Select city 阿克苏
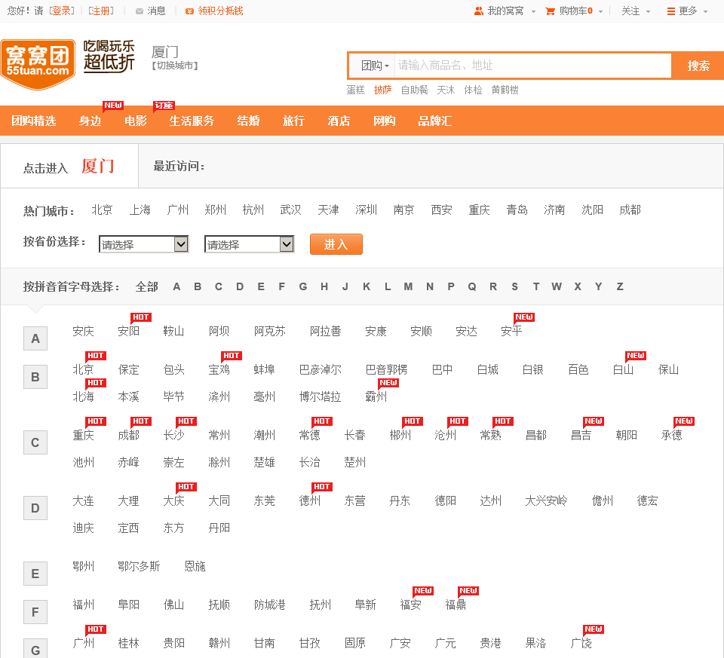The height and width of the screenshot is (658, 724). (270, 332)
